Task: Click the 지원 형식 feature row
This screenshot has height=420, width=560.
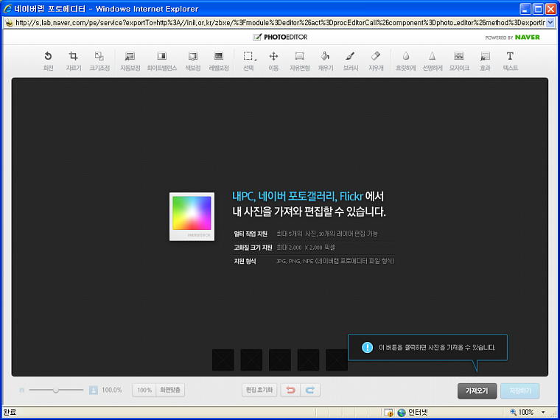Action: [x=314, y=261]
